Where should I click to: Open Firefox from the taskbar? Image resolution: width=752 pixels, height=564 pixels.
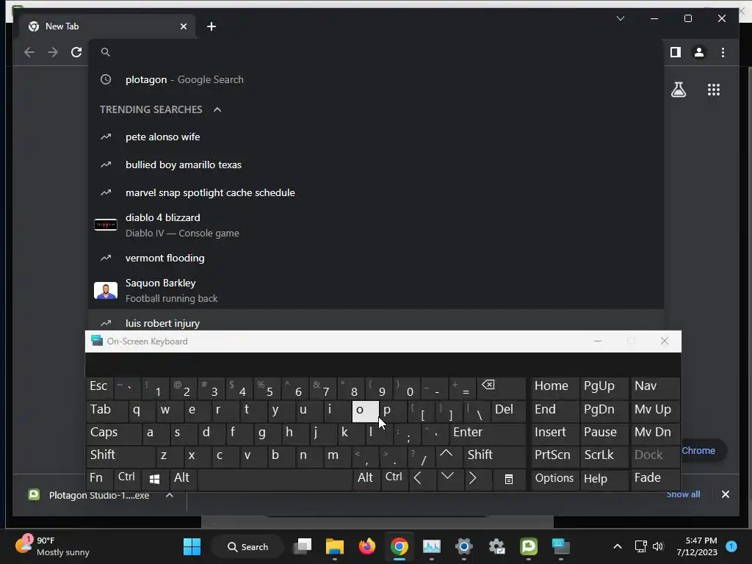tap(367, 546)
